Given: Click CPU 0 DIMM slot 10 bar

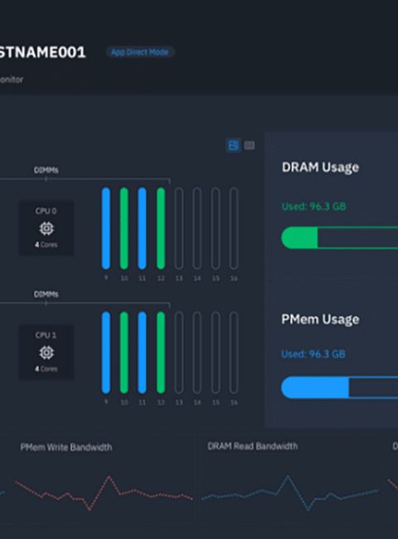Looking at the screenshot, I should tap(124, 228).
